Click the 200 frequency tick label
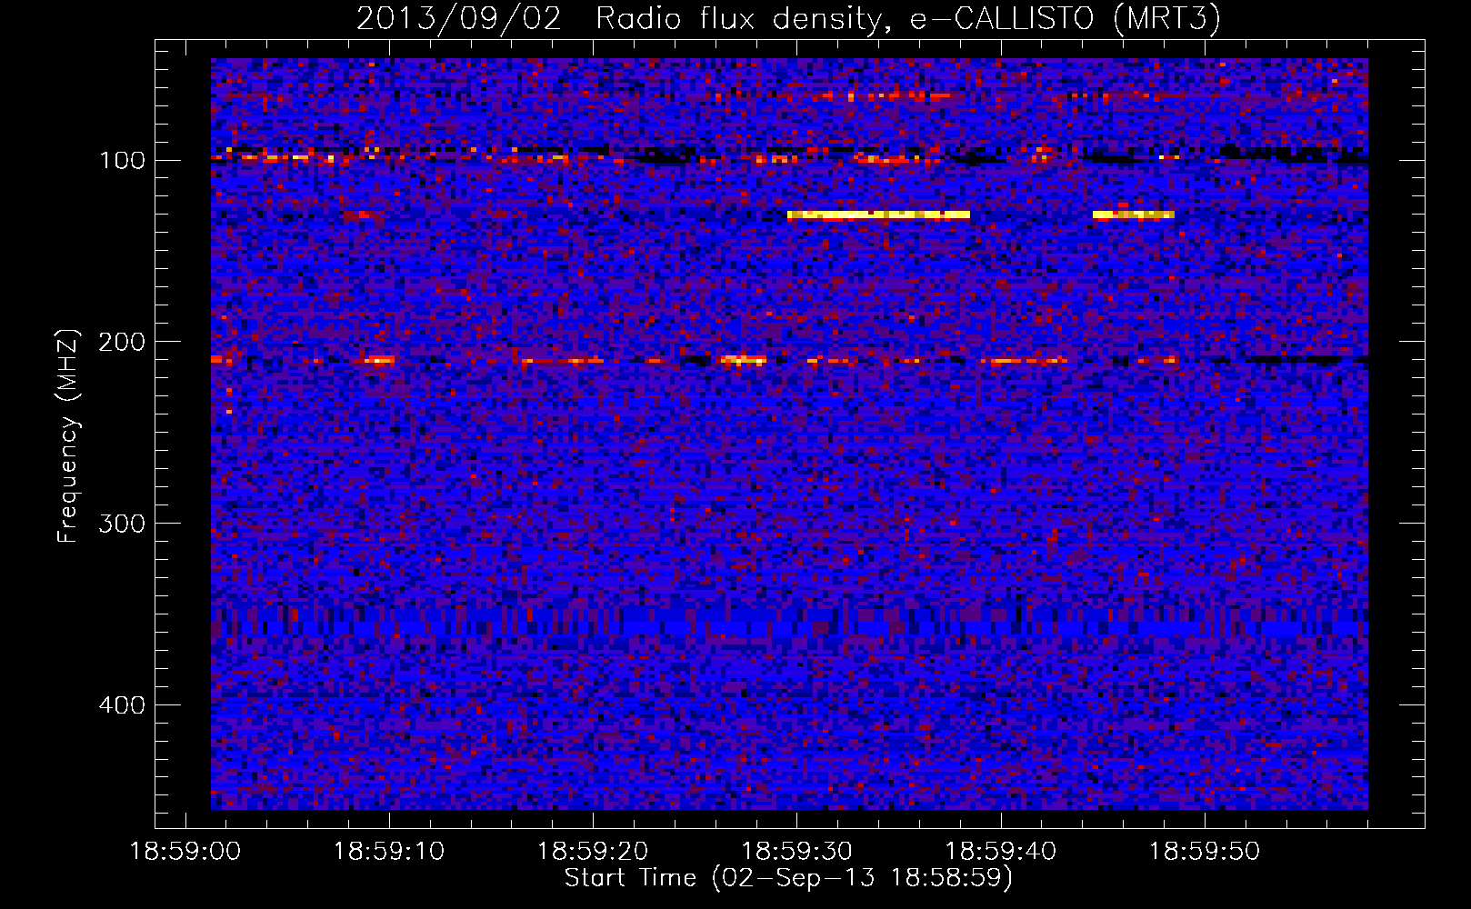 pos(122,342)
